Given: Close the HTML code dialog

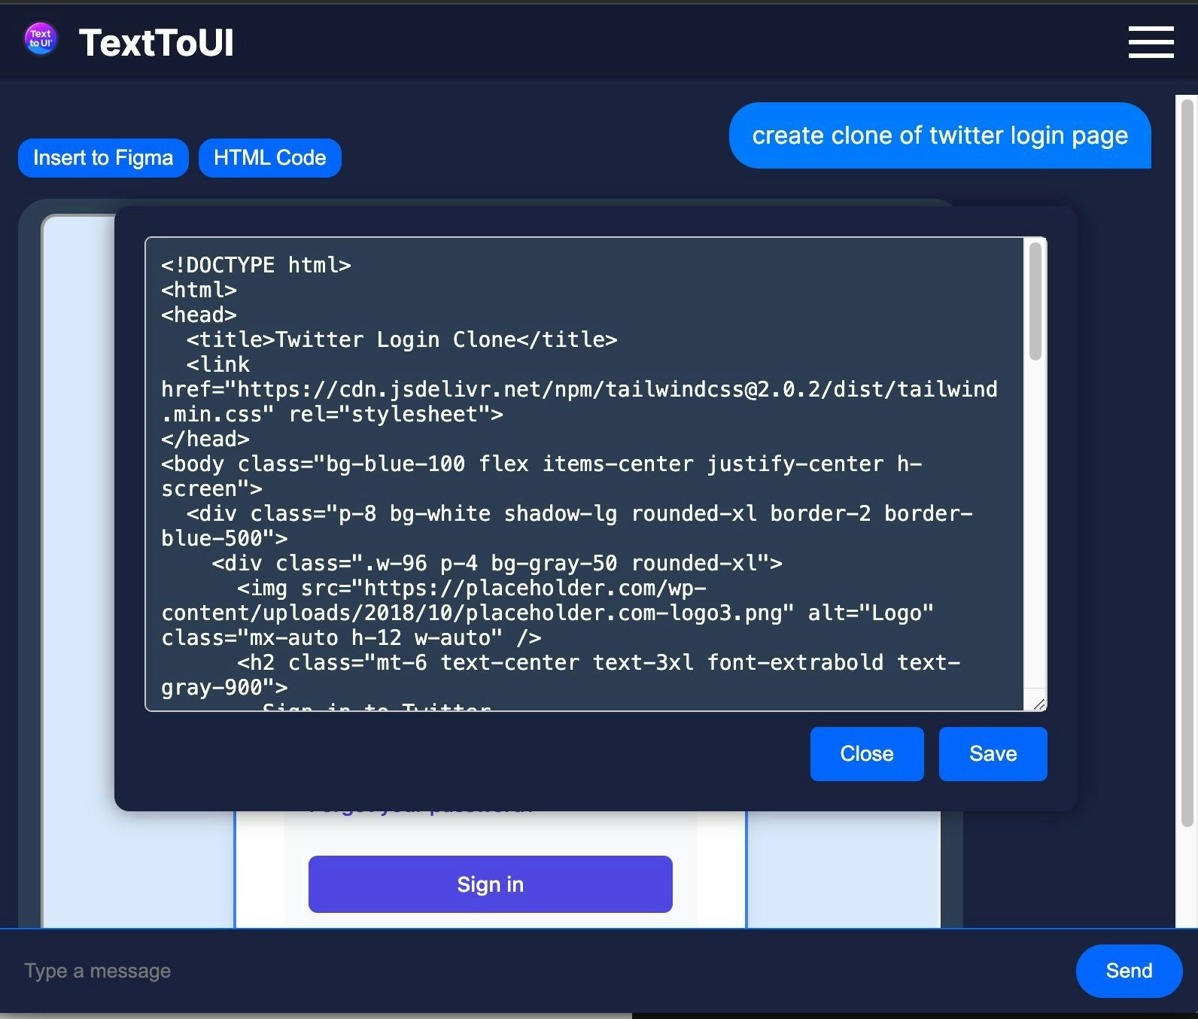Looking at the screenshot, I should click(x=867, y=754).
